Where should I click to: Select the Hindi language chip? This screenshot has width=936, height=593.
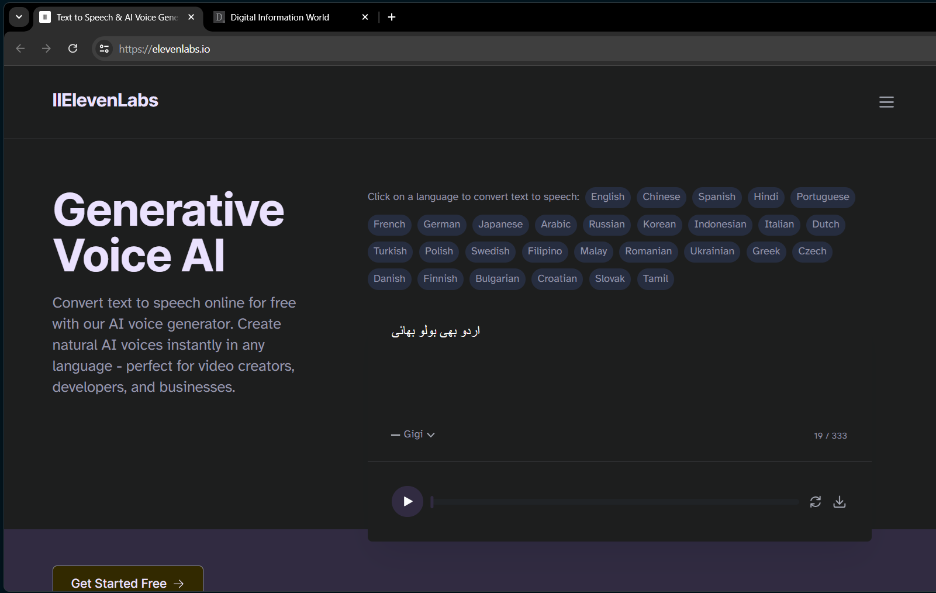coord(765,197)
